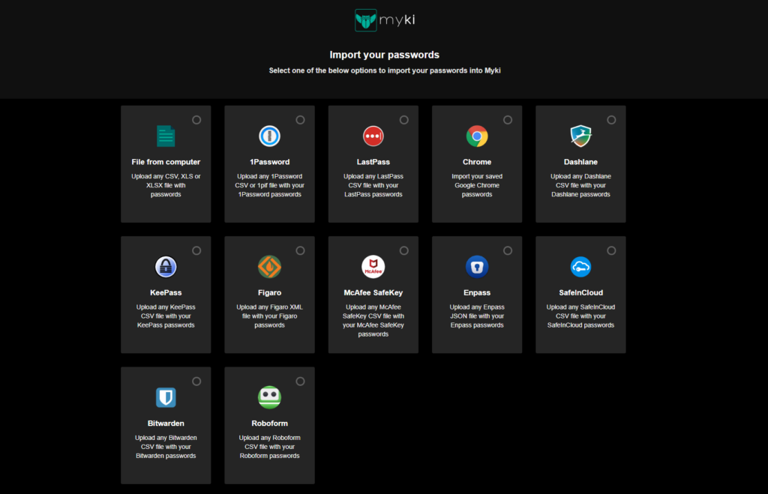Click 'Upload any SafeInCloud CSV file' description

coord(581,316)
